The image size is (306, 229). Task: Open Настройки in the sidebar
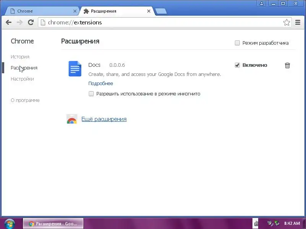(22, 79)
